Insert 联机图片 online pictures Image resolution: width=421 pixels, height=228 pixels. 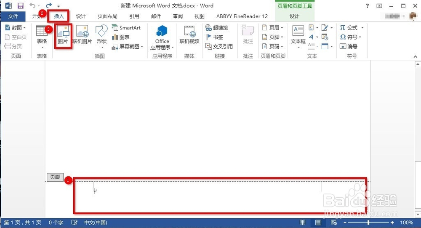pos(82,35)
